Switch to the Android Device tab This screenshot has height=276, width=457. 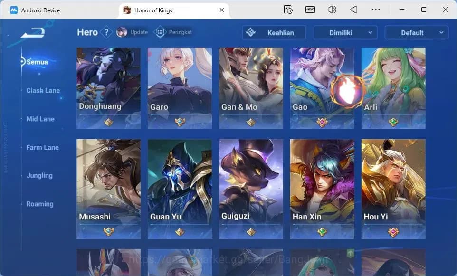(40, 10)
